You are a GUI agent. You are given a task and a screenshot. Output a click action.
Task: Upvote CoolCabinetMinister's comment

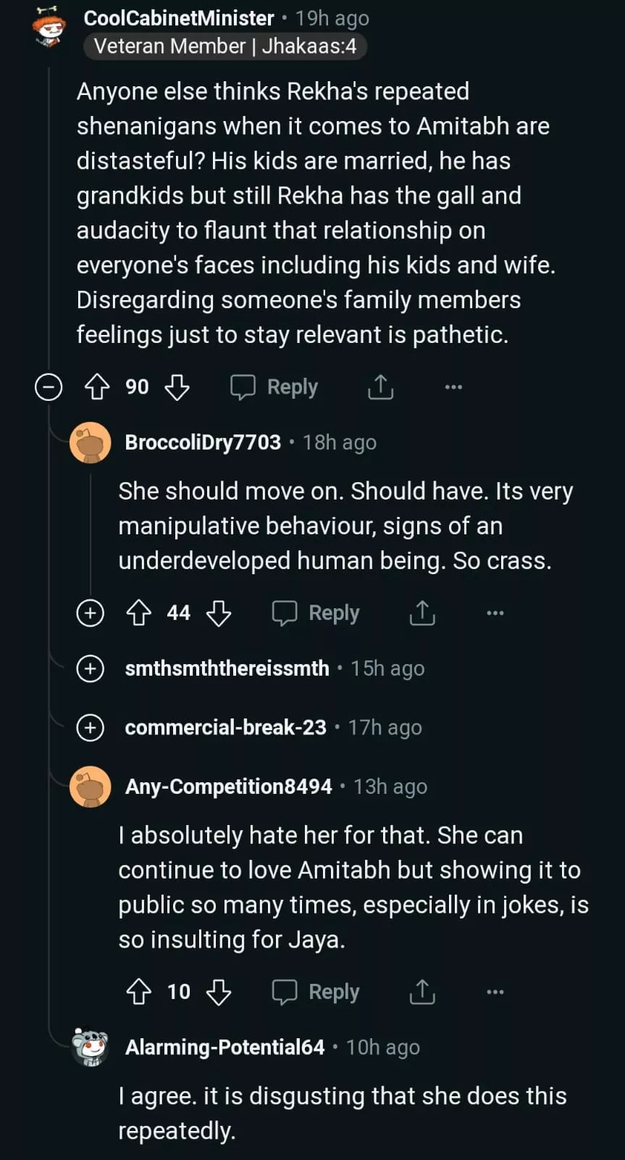97,387
